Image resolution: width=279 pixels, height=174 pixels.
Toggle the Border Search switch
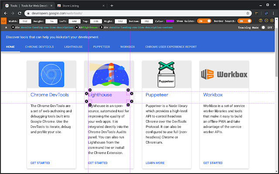click(x=246, y=20)
